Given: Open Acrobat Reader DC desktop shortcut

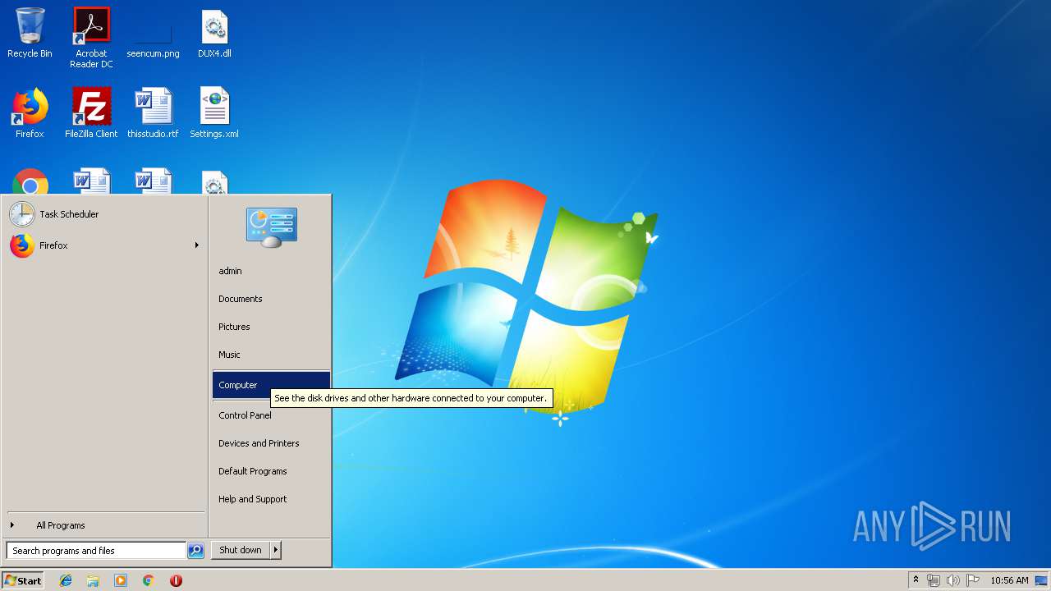Looking at the screenshot, I should pos(91,38).
